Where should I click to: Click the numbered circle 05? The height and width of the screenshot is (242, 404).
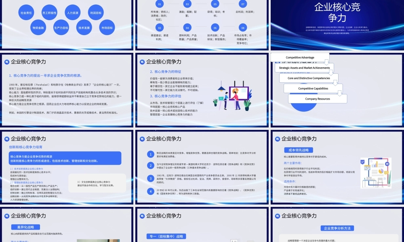click(215, 4)
